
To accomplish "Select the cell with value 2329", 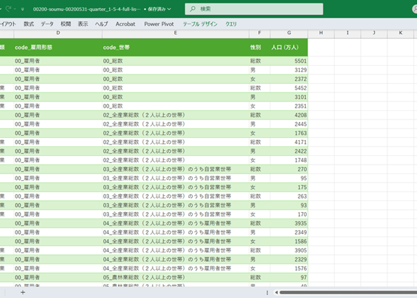I will 289,260.
